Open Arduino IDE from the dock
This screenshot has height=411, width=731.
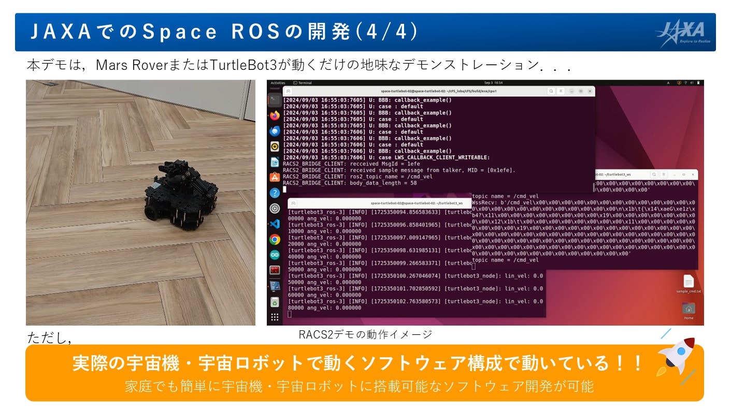275,255
